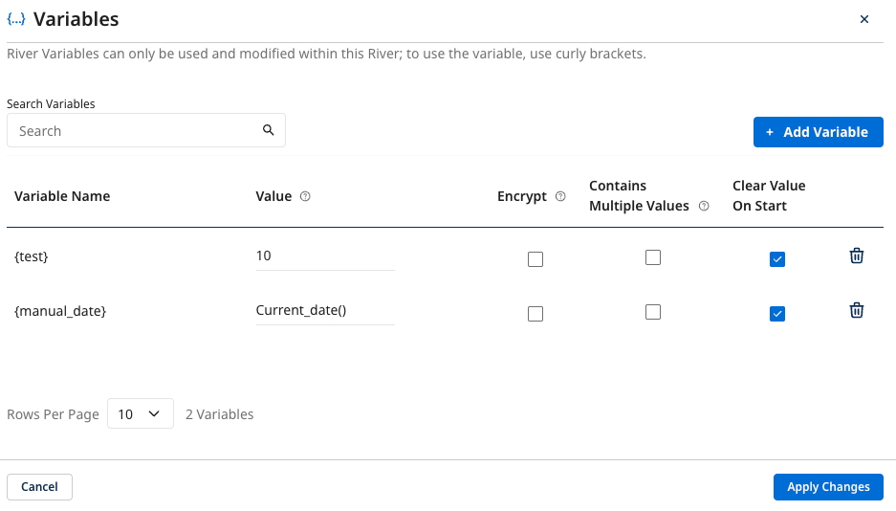Click the Cancel button
This screenshot has width=896, height=511.
coord(39,487)
